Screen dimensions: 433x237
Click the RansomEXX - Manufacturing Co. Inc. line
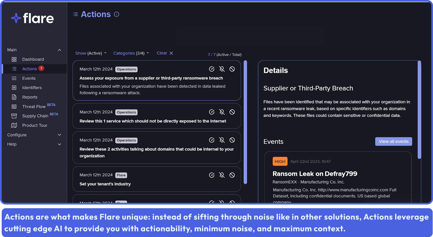tap(308, 182)
